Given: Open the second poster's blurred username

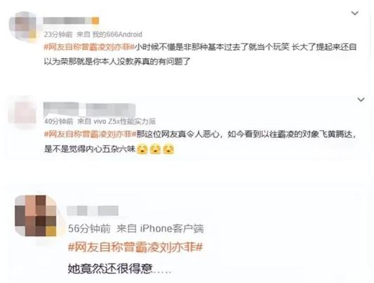Looking at the screenshot, I should coord(89,109).
